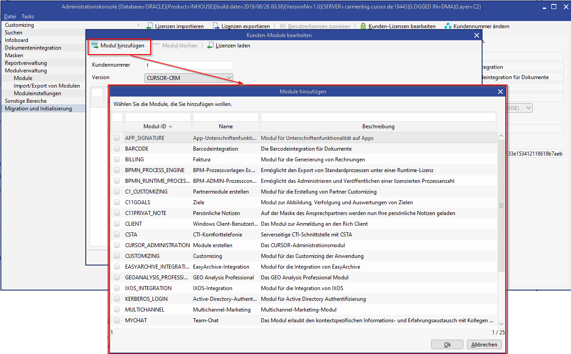Image resolution: width=571 pixels, height=354 pixels.
Task: Click the Lizenzen laden icon
Action: point(210,46)
